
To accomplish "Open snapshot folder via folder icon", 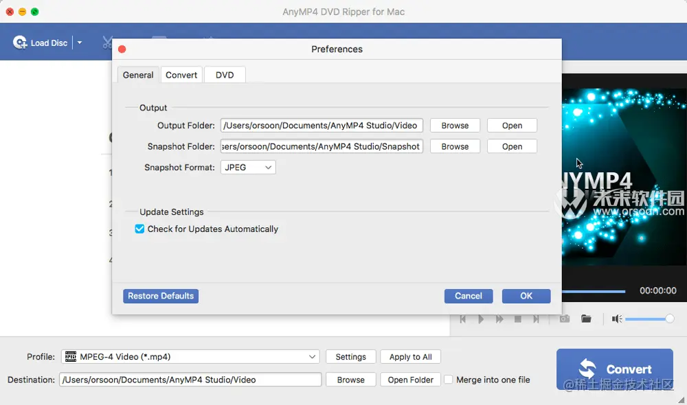I will [586, 319].
